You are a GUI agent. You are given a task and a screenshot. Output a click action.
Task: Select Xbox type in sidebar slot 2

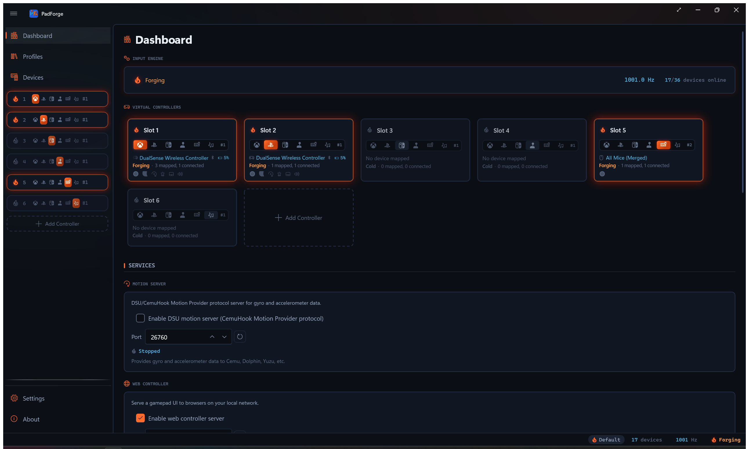click(x=35, y=120)
